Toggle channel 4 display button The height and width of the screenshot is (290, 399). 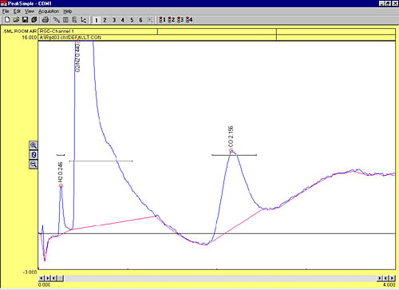click(123, 20)
